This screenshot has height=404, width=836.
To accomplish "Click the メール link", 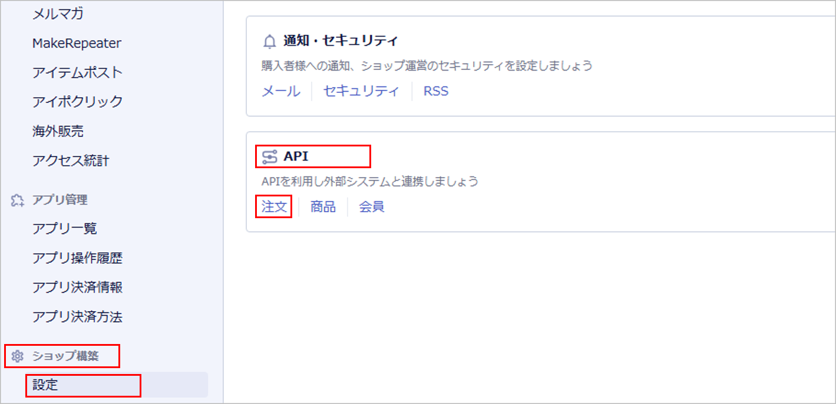I will point(280,91).
